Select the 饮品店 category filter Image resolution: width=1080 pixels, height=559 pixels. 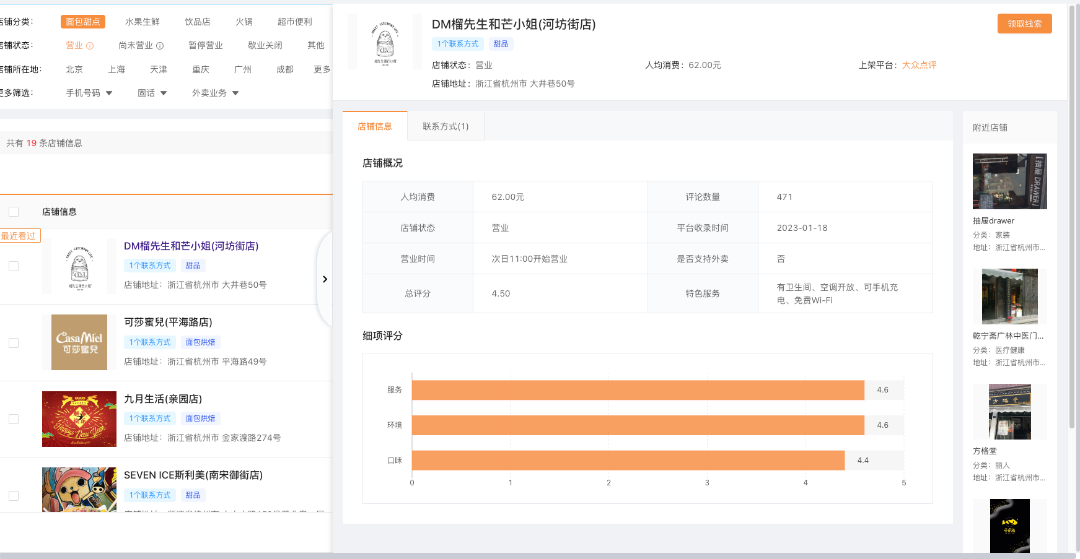(198, 22)
